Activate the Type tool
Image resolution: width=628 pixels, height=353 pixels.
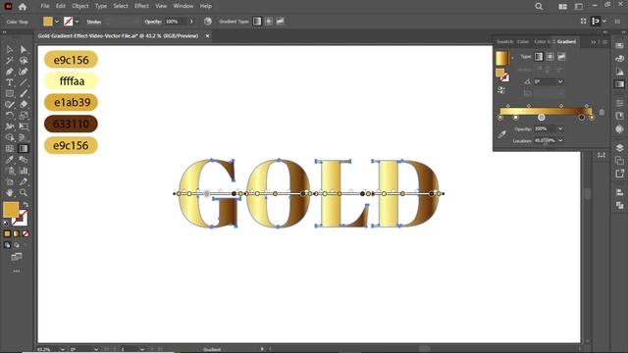point(10,82)
